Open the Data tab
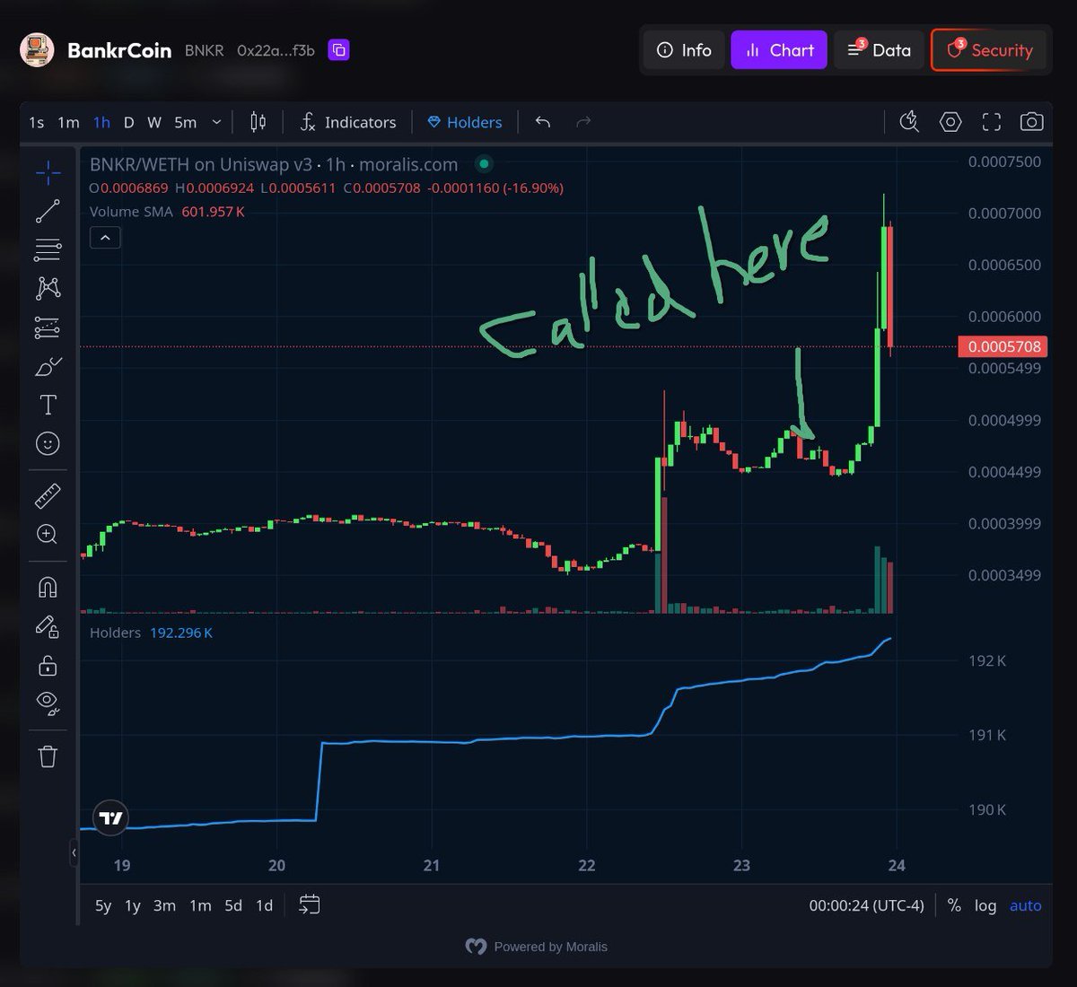 pos(880,50)
